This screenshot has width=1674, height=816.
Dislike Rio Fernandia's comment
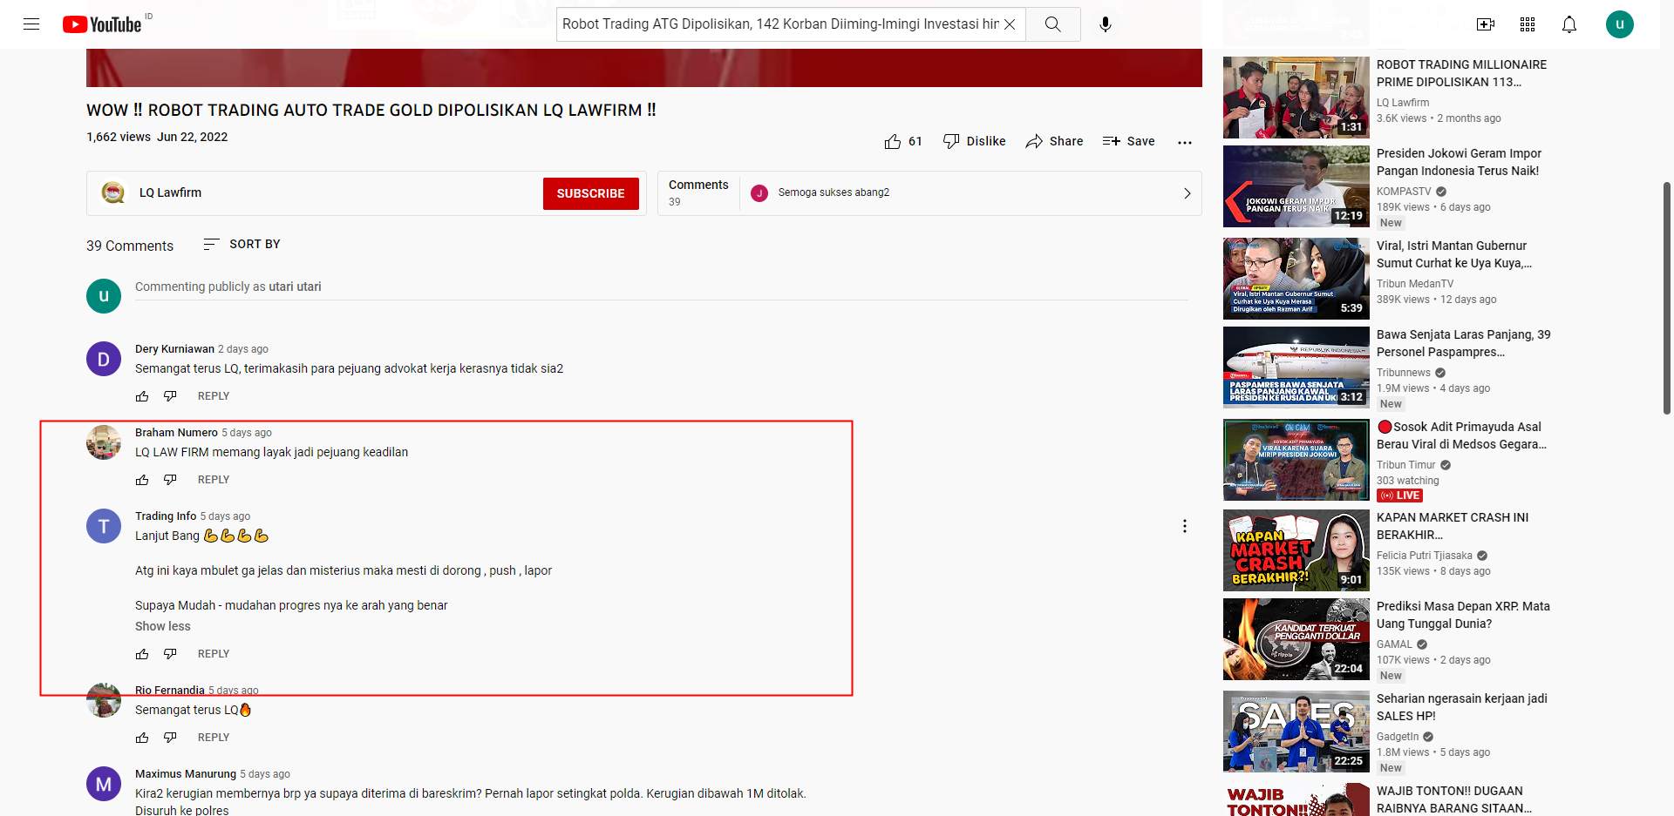(170, 738)
